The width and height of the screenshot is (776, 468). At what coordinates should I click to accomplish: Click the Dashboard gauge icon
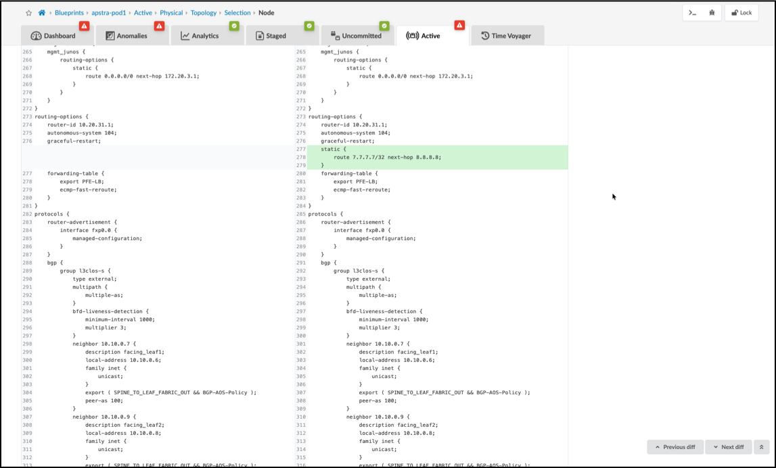click(36, 36)
